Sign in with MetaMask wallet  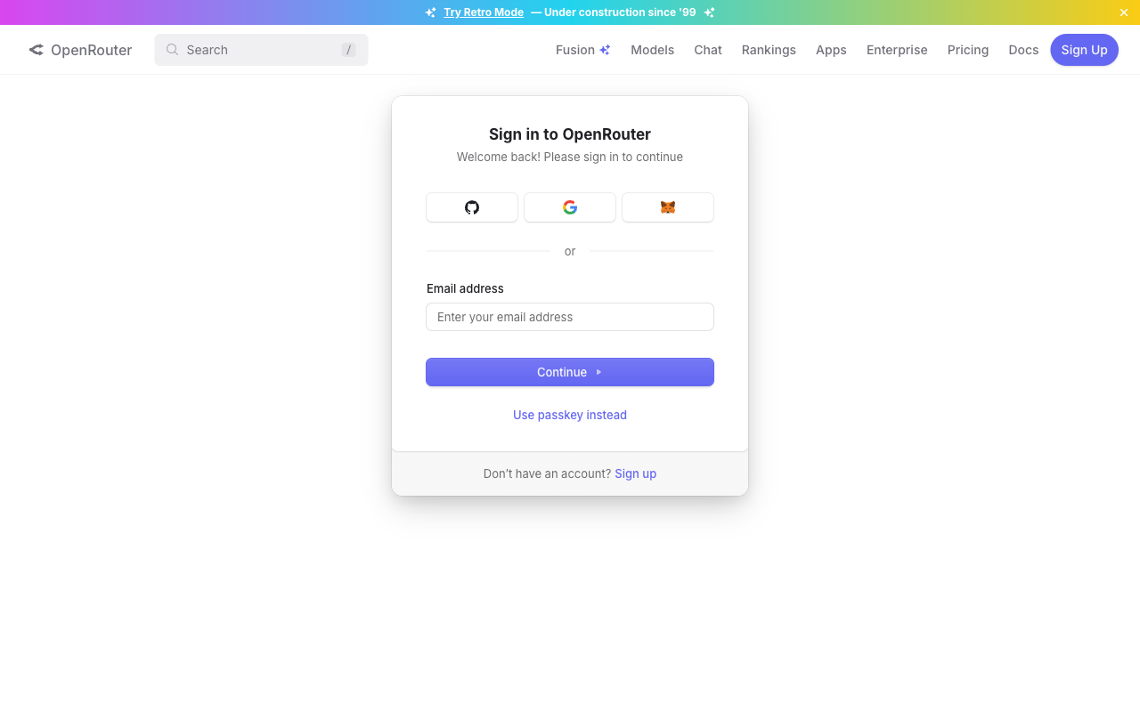pos(667,206)
